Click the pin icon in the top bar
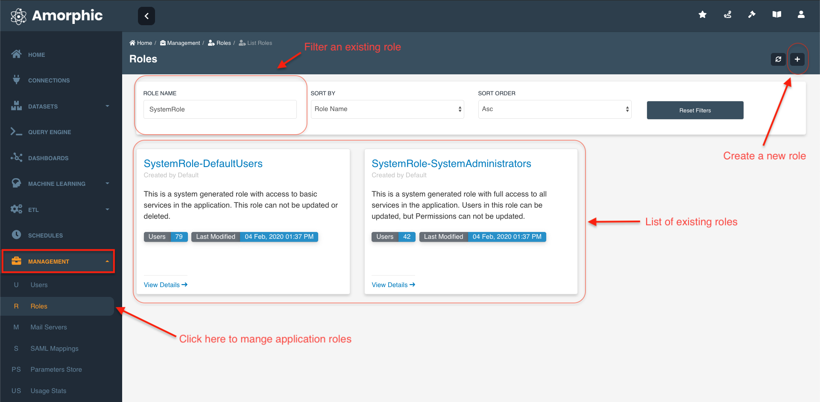The width and height of the screenshot is (820, 402). [752, 15]
